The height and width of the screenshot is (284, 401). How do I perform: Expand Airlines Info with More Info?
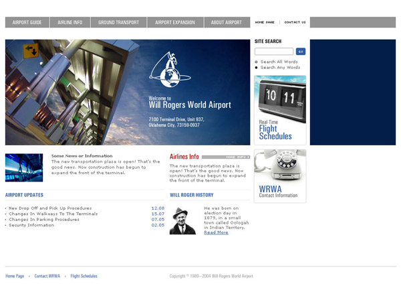point(237,157)
